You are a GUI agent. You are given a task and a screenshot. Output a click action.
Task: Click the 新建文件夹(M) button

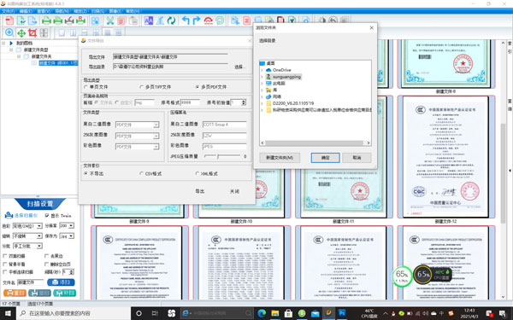[280, 158]
